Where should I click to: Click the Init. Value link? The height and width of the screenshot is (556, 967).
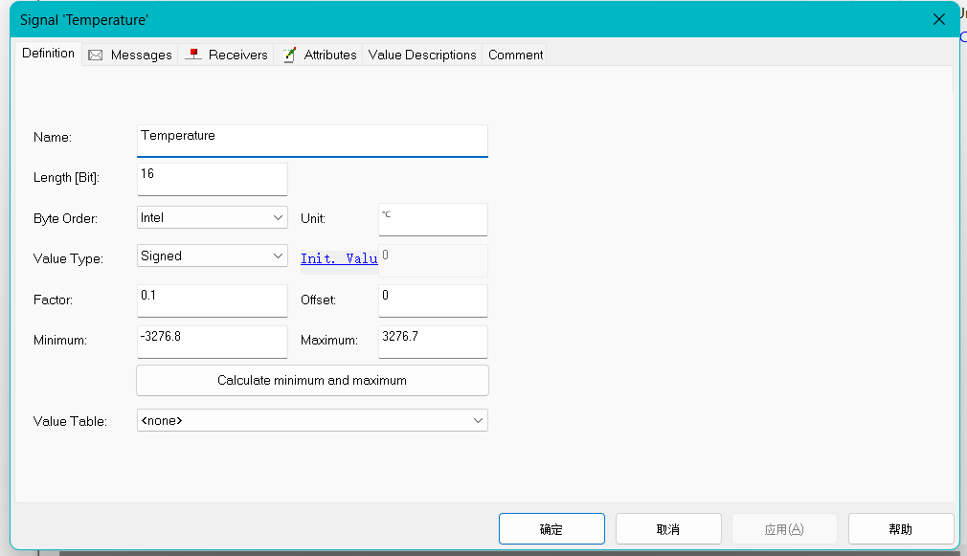coord(339,258)
